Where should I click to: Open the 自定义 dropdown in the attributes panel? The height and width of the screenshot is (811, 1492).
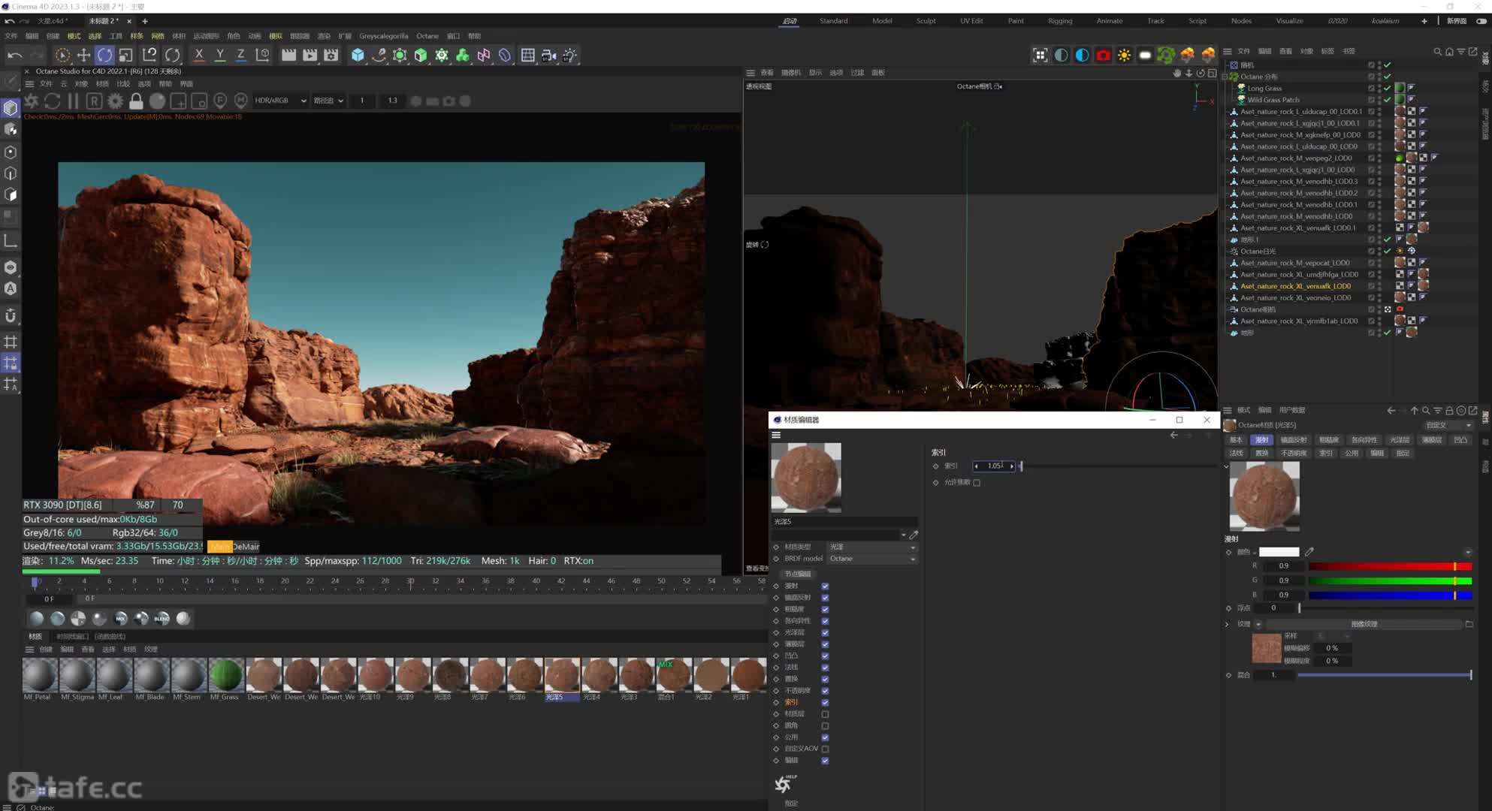(1448, 425)
